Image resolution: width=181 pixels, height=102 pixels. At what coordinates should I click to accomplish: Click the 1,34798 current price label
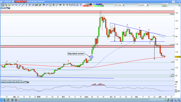point(178,57)
